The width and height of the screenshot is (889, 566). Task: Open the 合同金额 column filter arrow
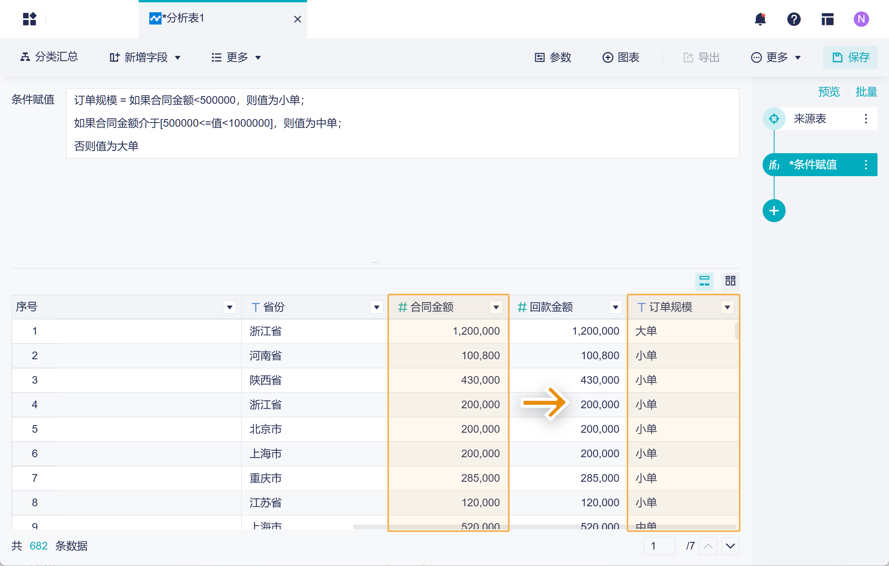(496, 307)
